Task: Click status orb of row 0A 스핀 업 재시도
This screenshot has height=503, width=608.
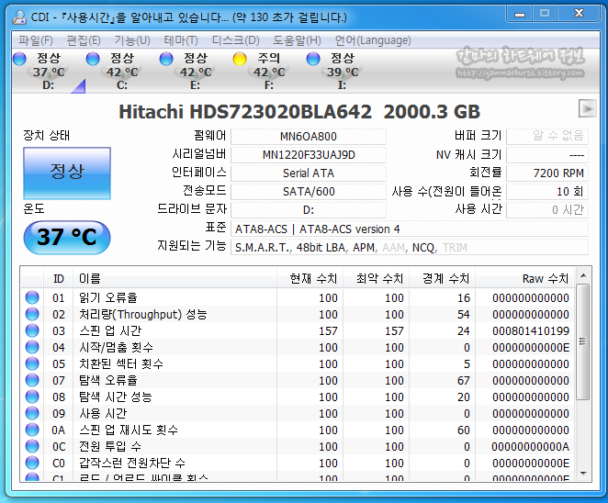Action: tap(32, 430)
